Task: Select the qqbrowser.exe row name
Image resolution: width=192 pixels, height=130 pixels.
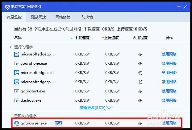Action: point(34,123)
